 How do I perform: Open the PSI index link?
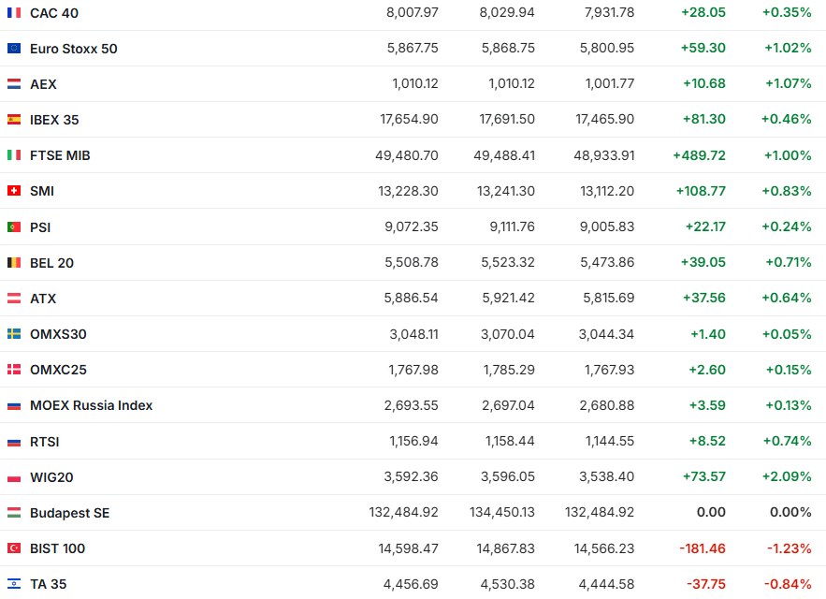coord(40,227)
